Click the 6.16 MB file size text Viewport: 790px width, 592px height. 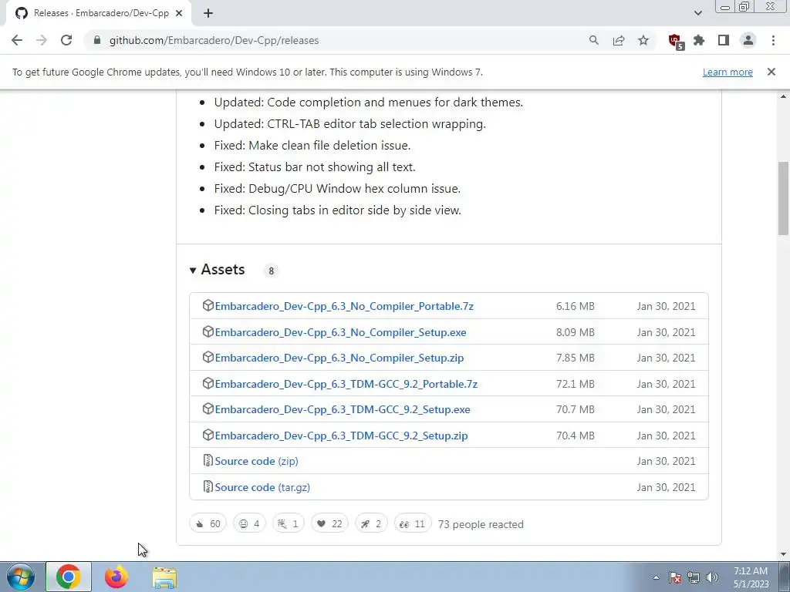pyautogui.click(x=576, y=306)
